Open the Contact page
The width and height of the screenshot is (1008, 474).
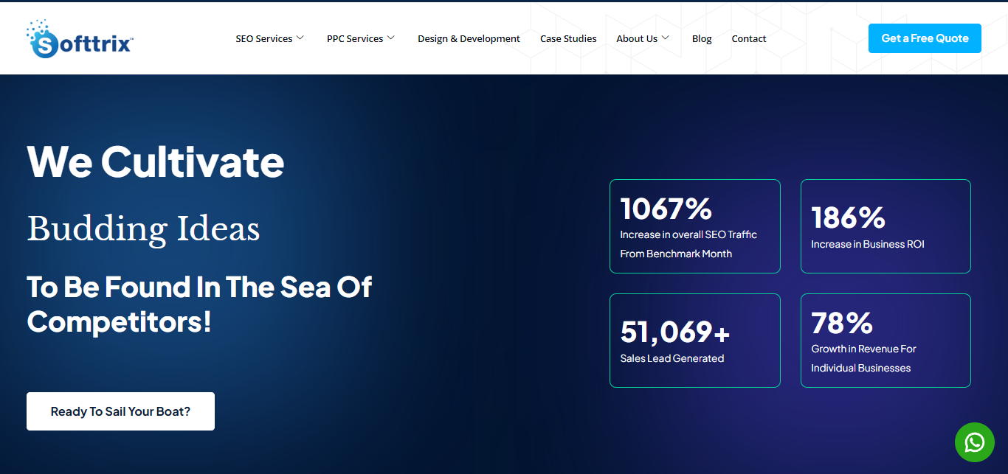coord(749,39)
